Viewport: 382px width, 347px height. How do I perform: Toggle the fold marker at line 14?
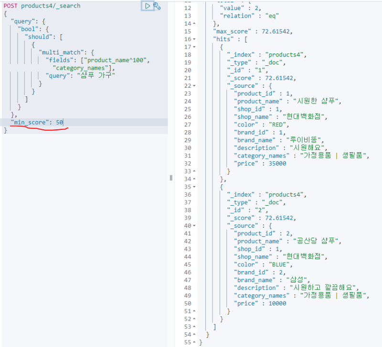[x=194, y=23]
